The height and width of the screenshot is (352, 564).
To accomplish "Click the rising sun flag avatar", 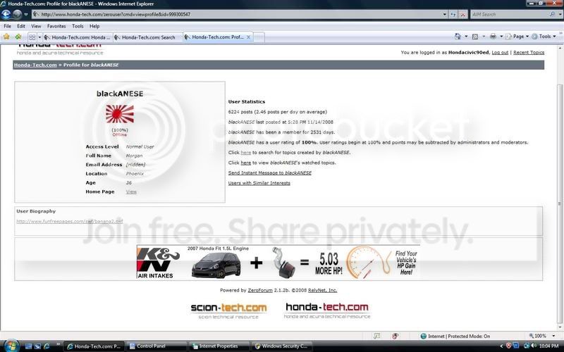I will coord(120,114).
